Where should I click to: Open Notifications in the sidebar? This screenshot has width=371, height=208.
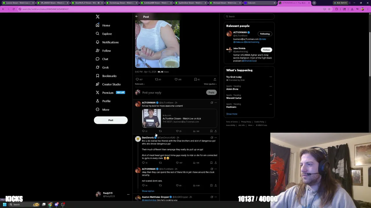coord(107,42)
